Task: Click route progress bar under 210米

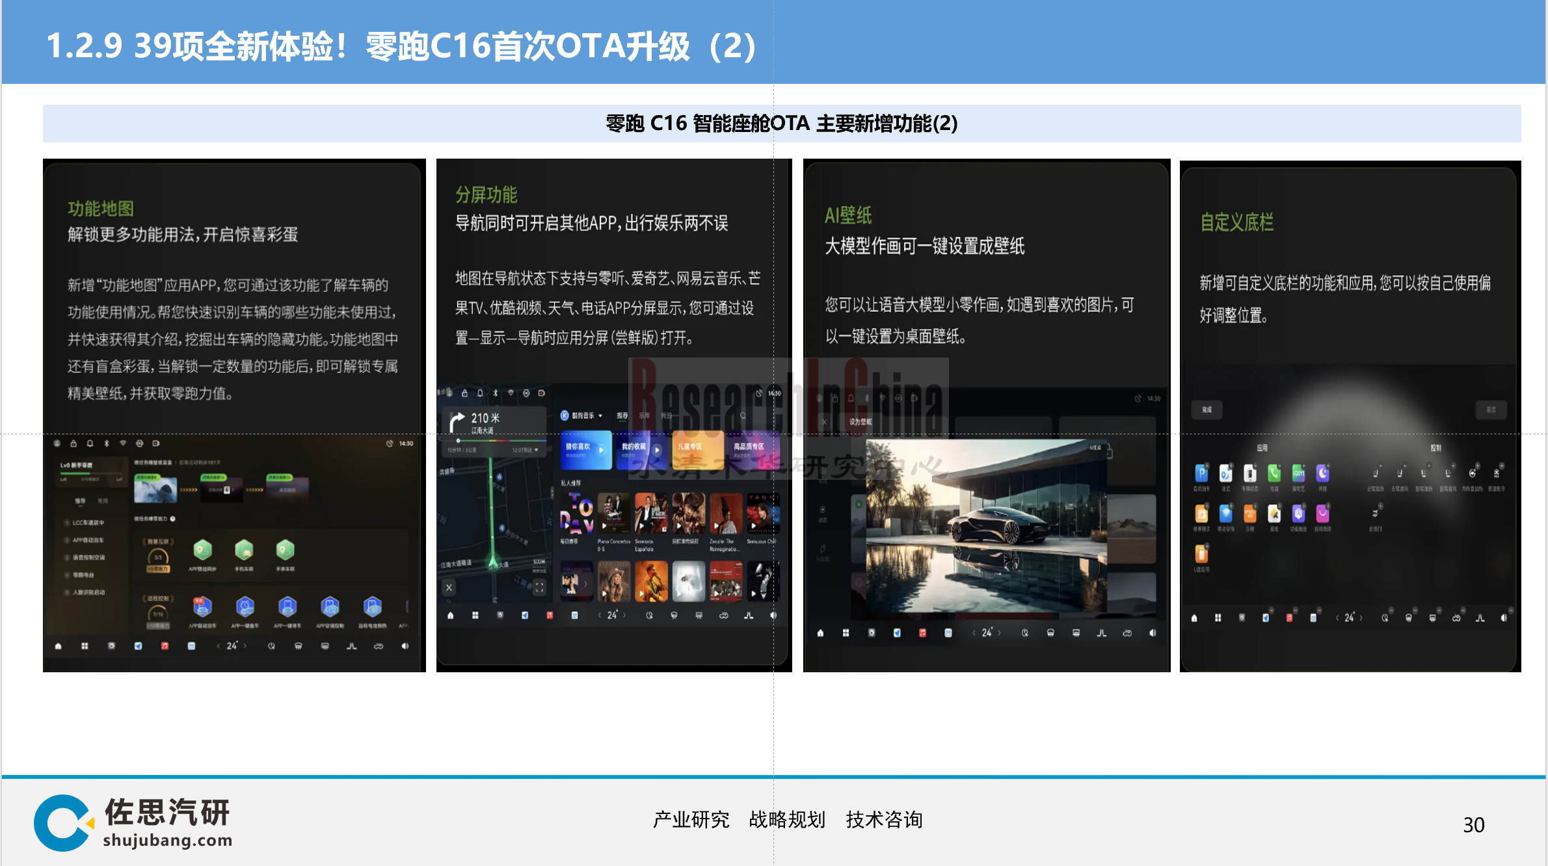Action: point(494,441)
